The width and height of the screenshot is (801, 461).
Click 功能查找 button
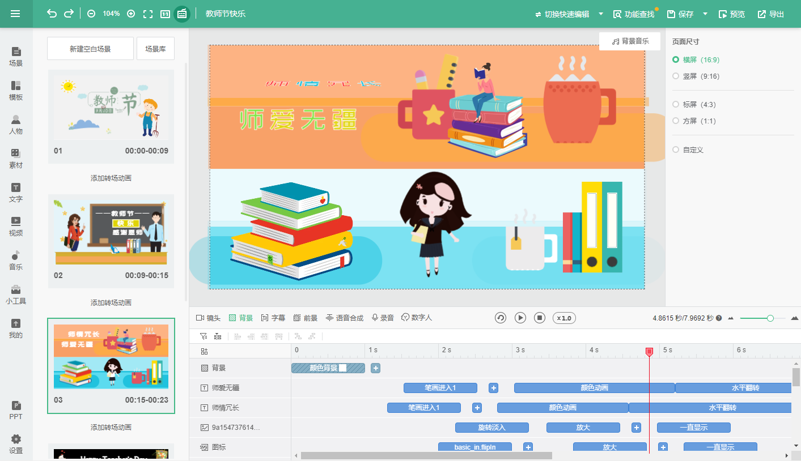[x=634, y=14]
